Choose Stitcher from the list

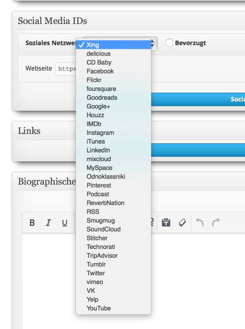click(113, 238)
